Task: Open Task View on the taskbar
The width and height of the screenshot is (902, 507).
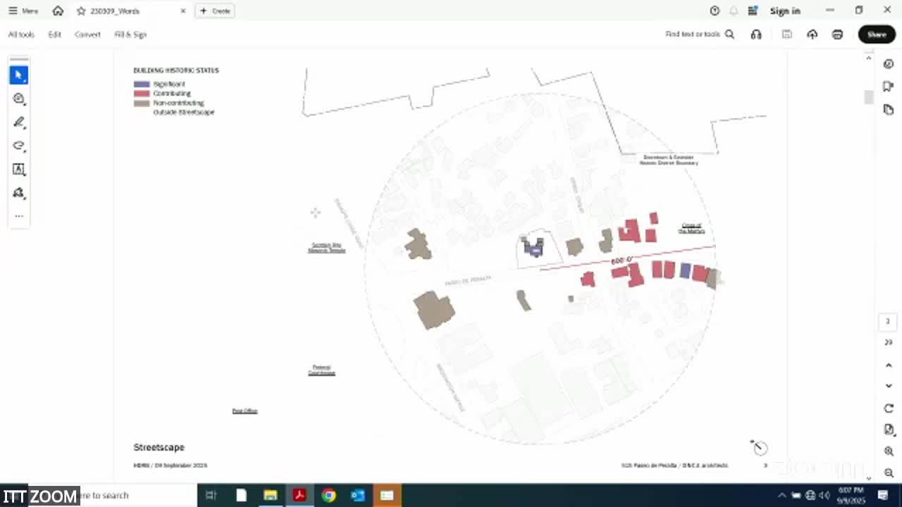Action: [x=210, y=495]
